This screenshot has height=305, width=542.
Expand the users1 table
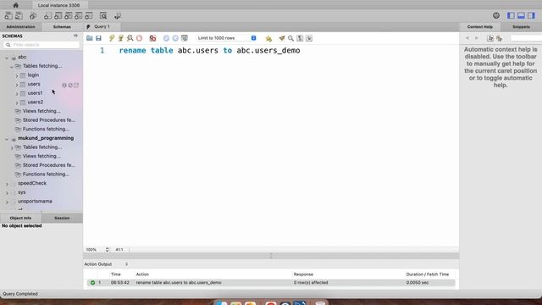(x=17, y=94)
